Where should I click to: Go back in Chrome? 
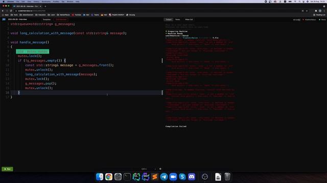pyautogui.click(x=3, y=11)
